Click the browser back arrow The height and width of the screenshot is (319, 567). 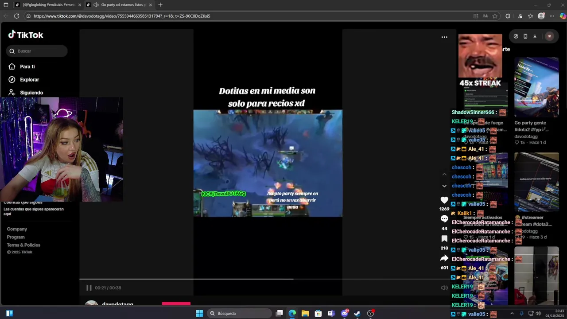[6, 16]
